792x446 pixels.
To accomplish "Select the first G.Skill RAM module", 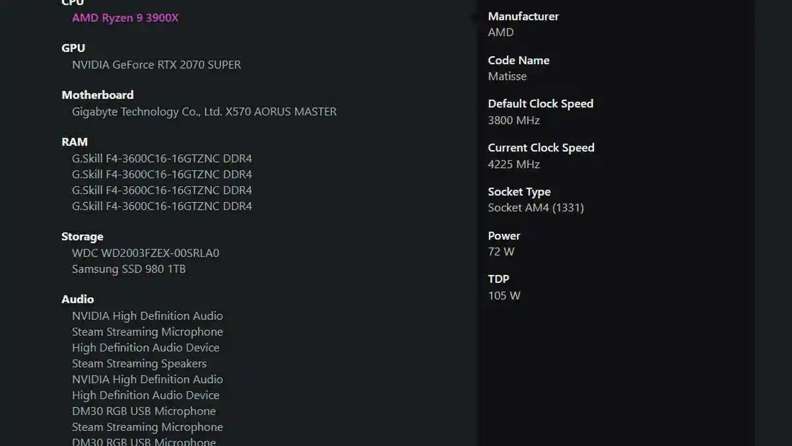I will [162, 159].
